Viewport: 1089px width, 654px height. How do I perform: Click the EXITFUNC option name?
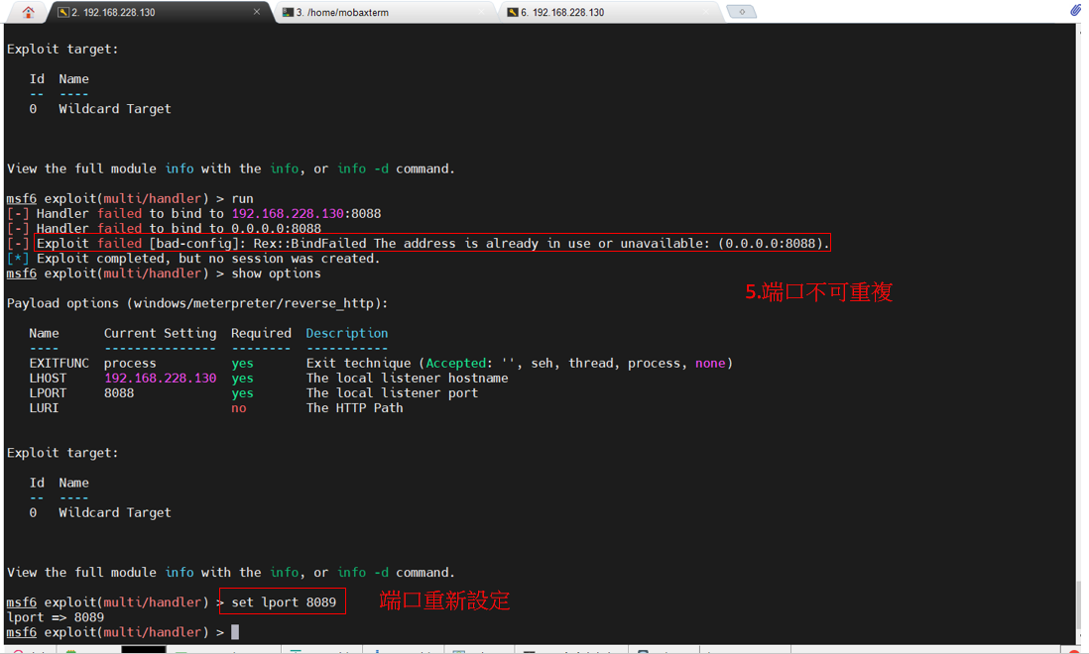[x=60, y=363]
